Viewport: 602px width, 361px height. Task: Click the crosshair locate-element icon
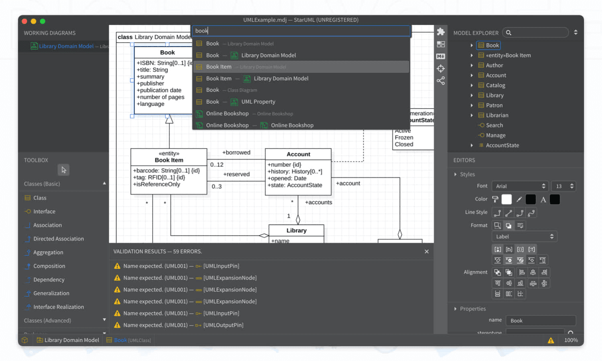(441, 69)
